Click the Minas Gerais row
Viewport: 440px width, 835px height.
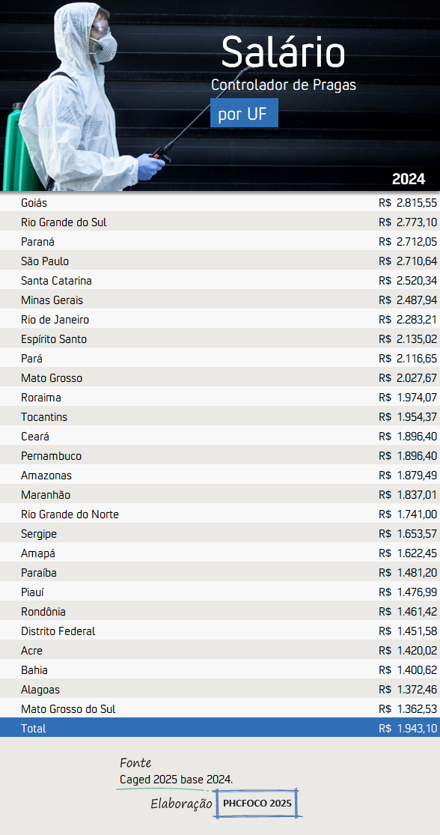220,300
